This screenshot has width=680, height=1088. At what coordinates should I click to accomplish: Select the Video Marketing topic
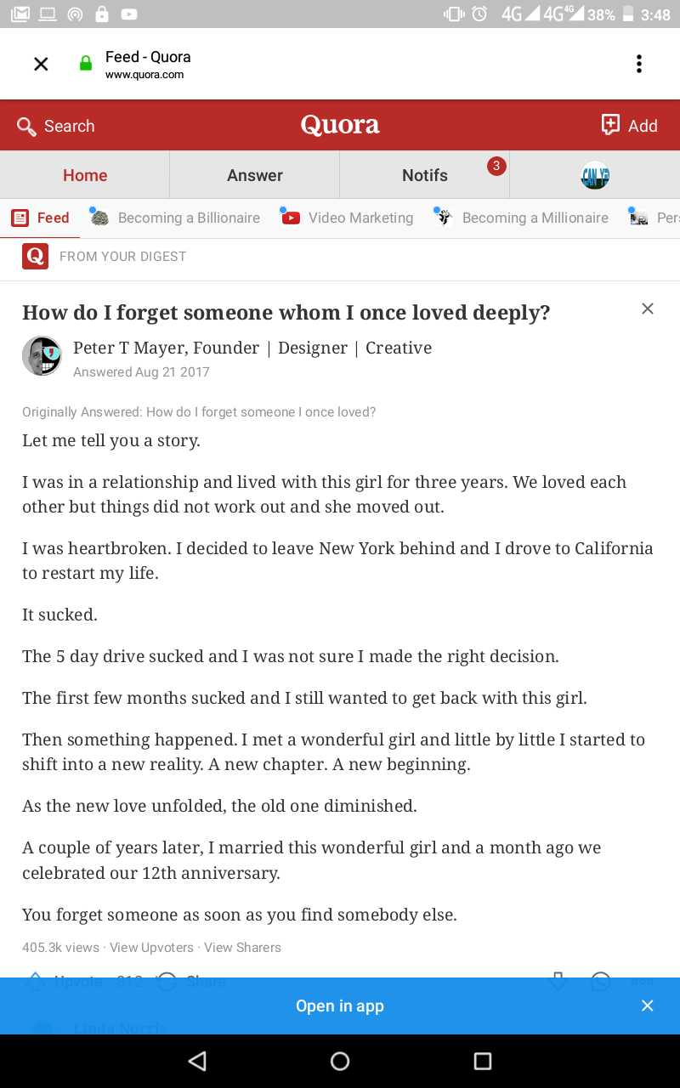[x=347, y=218]
